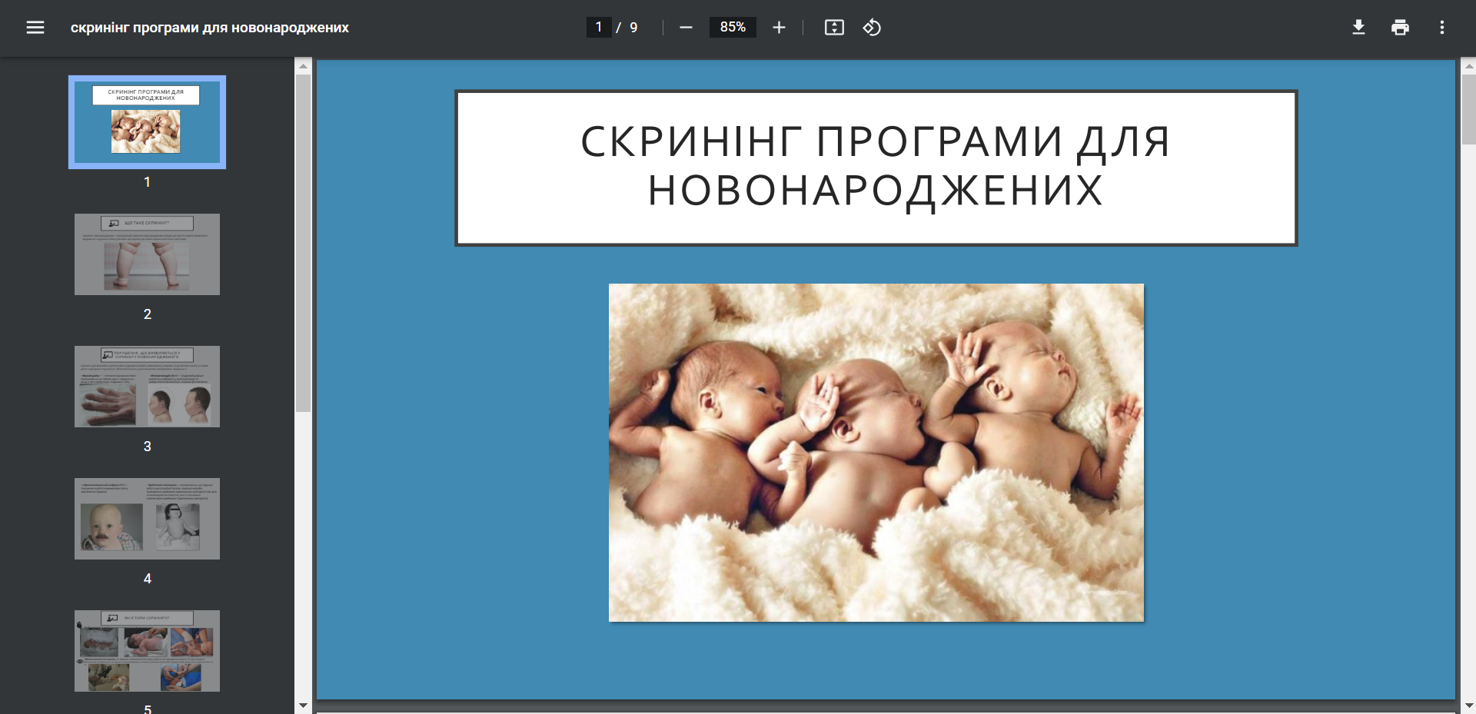This screenshot has height=714, width=1476.
Task: Open the more actions menu
Action: coord(1441,28)
